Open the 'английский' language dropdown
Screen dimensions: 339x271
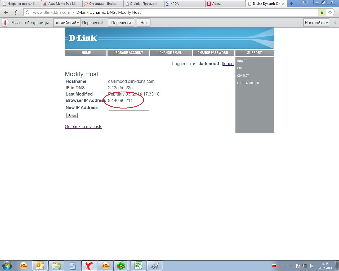pyautogui.click(x=67, y=23)
